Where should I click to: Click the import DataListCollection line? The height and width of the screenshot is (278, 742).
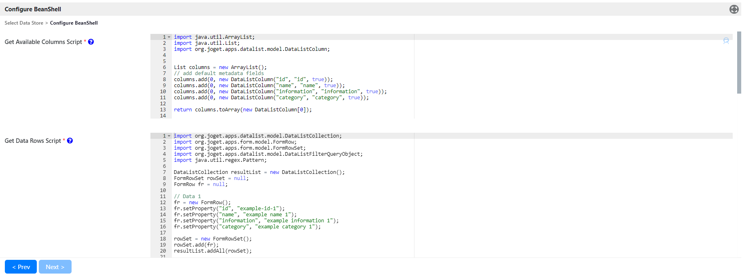click(258, 136)
